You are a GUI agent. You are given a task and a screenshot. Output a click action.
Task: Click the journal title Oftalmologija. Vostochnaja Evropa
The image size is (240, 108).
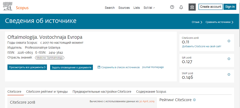(45, 37)
